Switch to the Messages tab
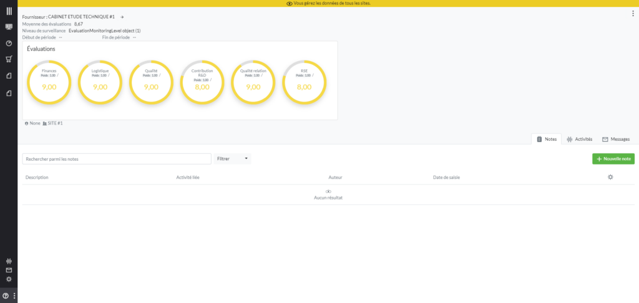 click(616, 139)
